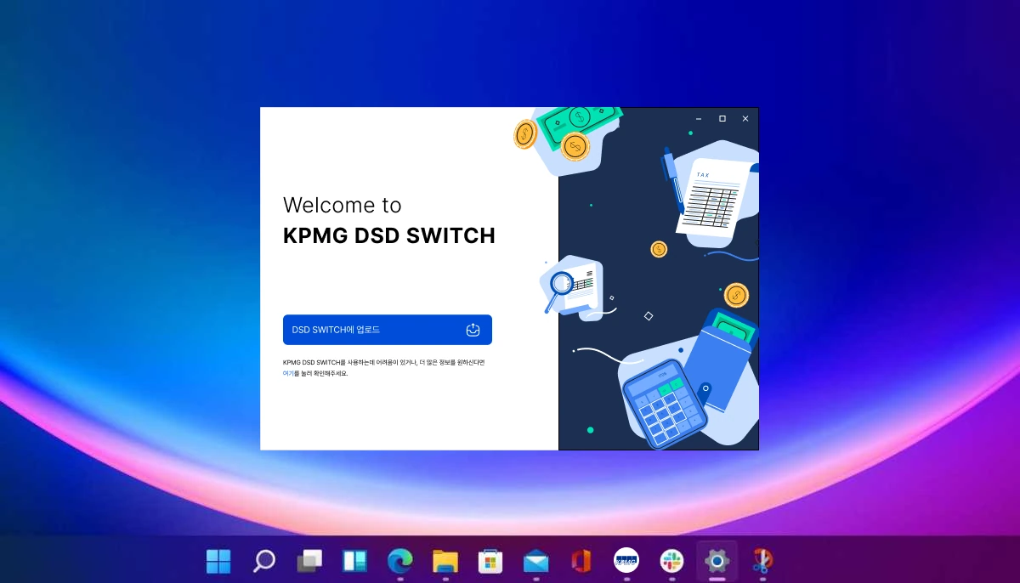
Task: Open File Explorer from the taskbar
Action: click(x=445, y=561)
